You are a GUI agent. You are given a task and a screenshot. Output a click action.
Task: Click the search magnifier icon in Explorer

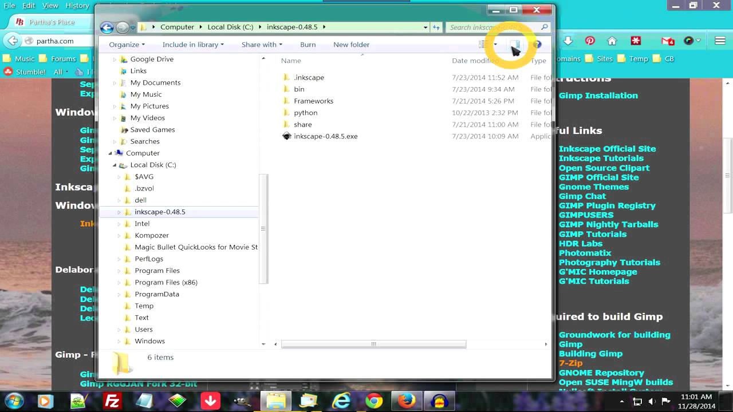544,27
